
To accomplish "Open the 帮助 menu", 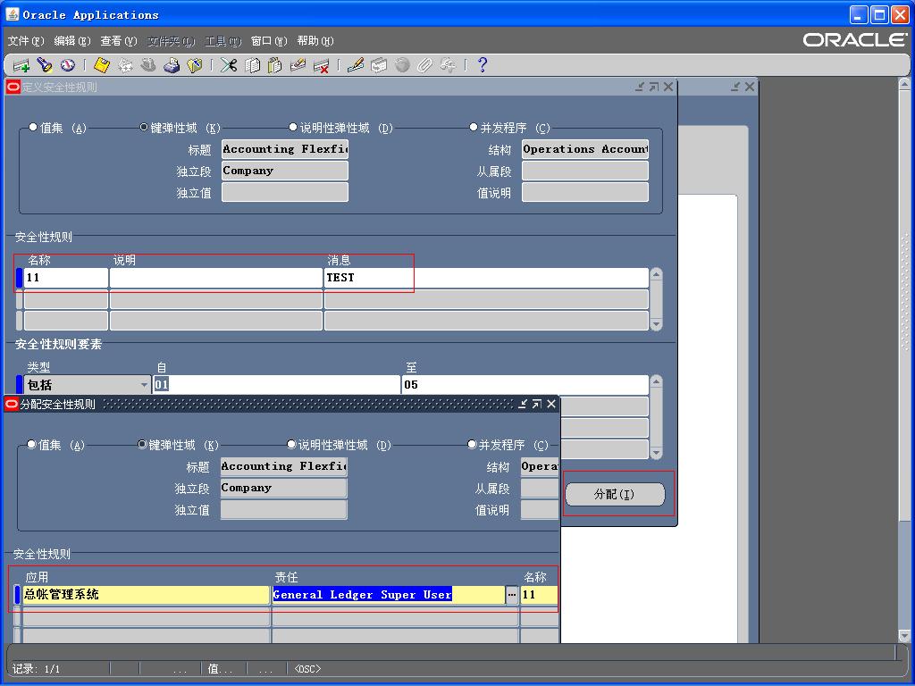I will (x=315, y=41).
